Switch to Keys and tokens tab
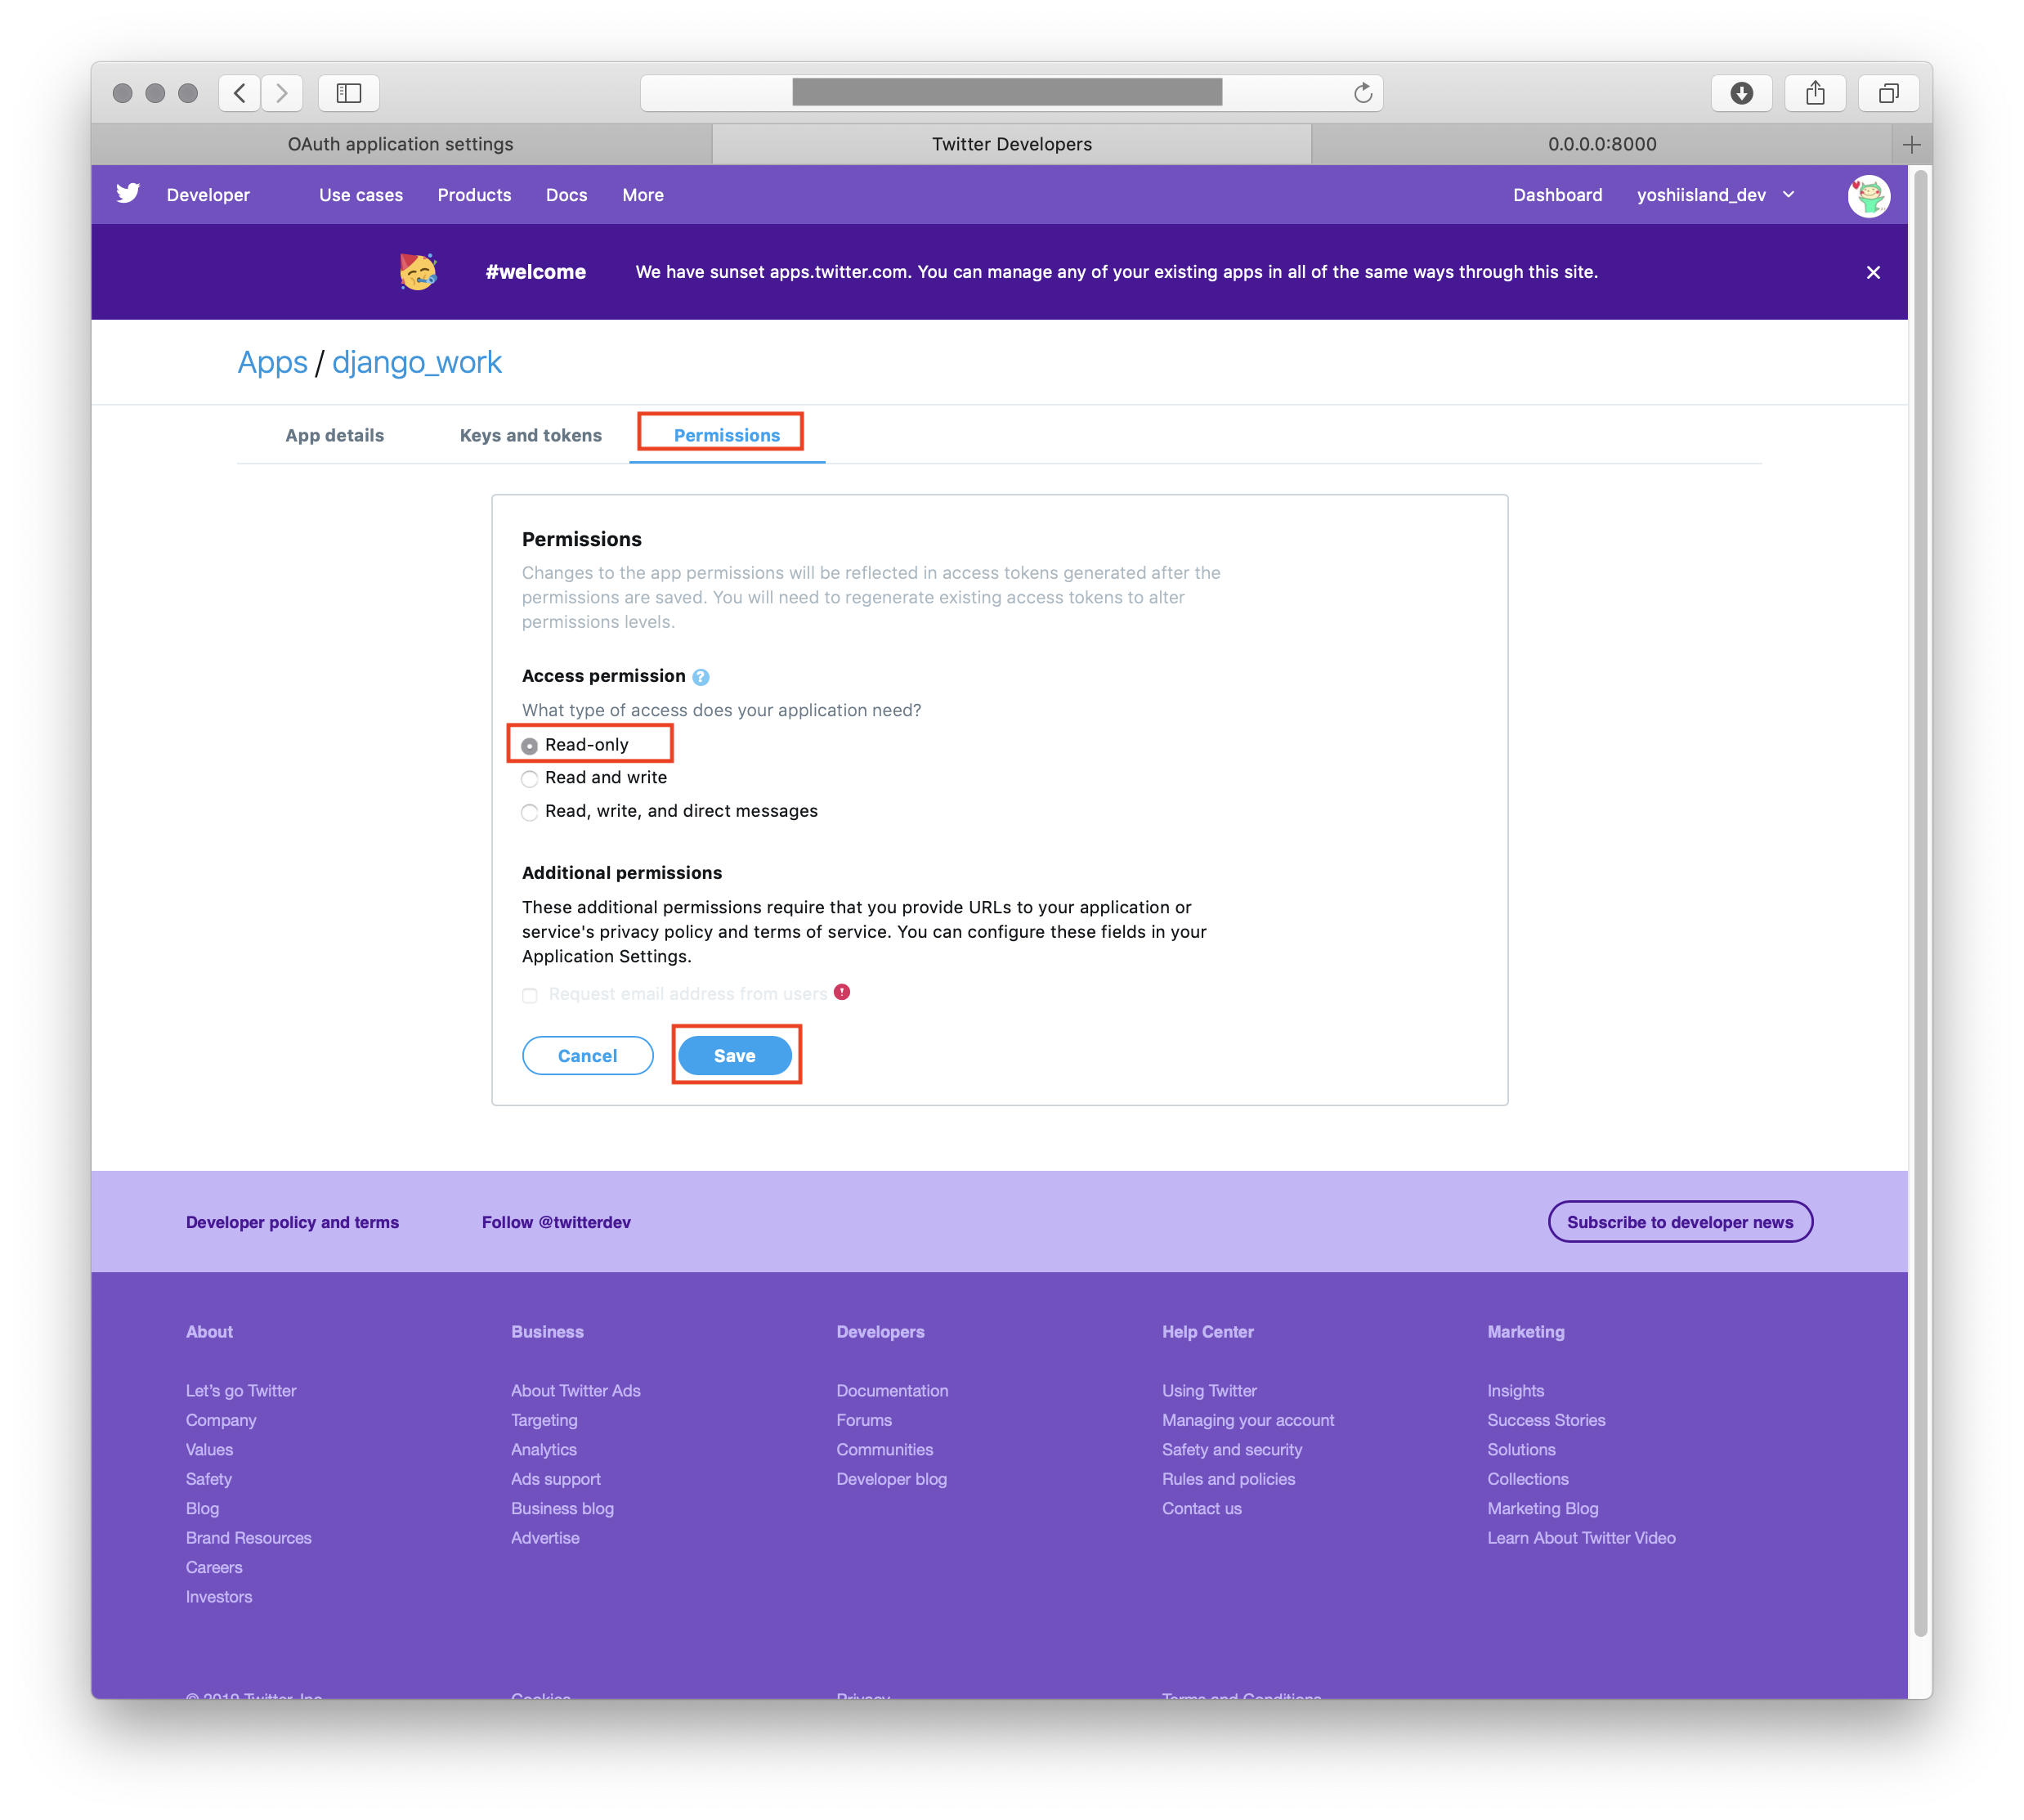 (531, 435)
